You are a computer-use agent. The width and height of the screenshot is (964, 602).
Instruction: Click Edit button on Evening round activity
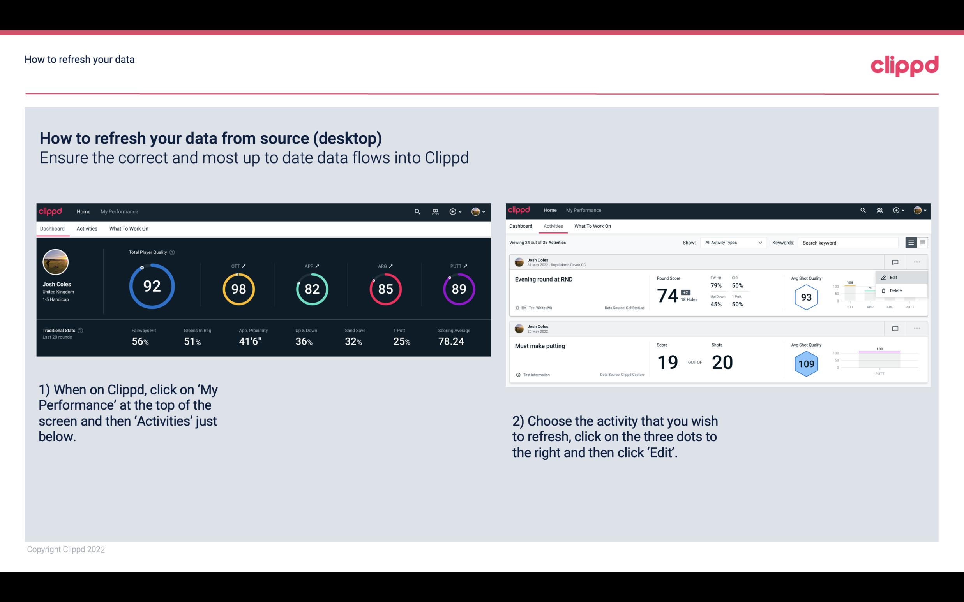coord(894,277)
